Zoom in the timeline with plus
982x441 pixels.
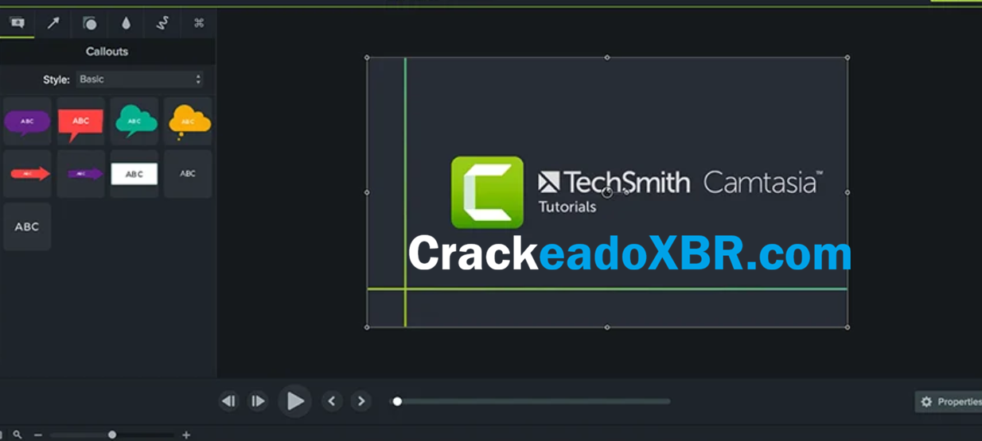pyautogui.click(x=186, y=435)
